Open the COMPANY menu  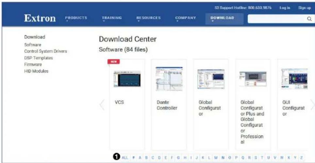[185, 18]
